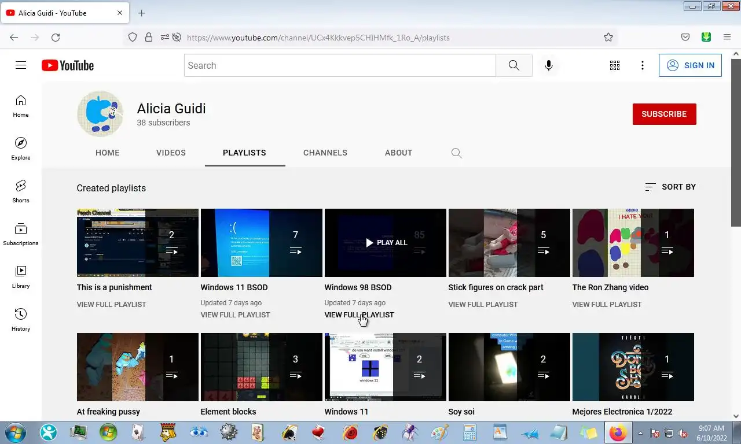Switch to the HOME channel tab
741x444 pixels.
[x=108, y=153]
